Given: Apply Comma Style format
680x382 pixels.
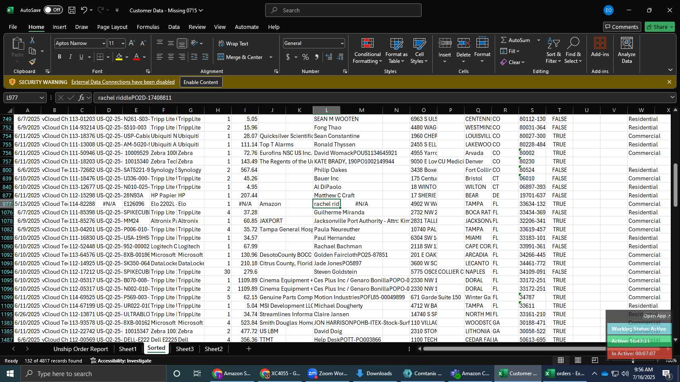Looking at the screenshot, I should pos(317,57).
